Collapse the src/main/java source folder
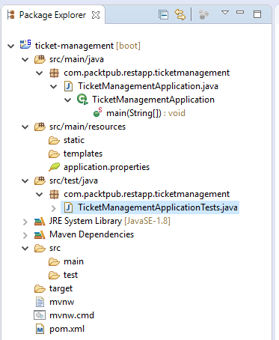Image resolution: width=279 pixels, height=340 pixels. pyautogui.click(x=25, y=60)
